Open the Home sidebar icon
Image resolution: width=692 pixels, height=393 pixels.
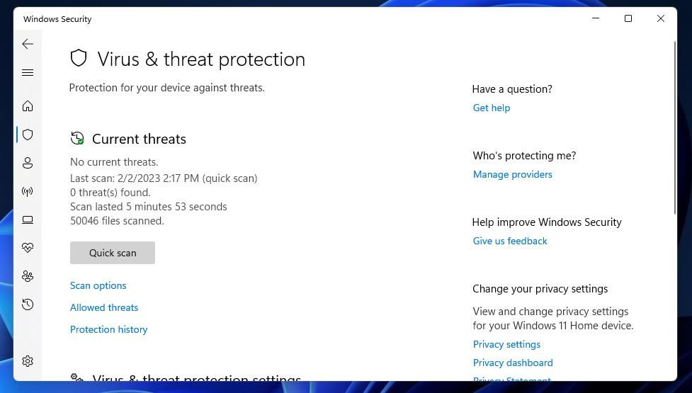28,106
